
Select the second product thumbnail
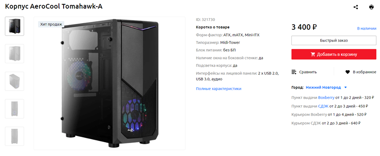point(14,53)
